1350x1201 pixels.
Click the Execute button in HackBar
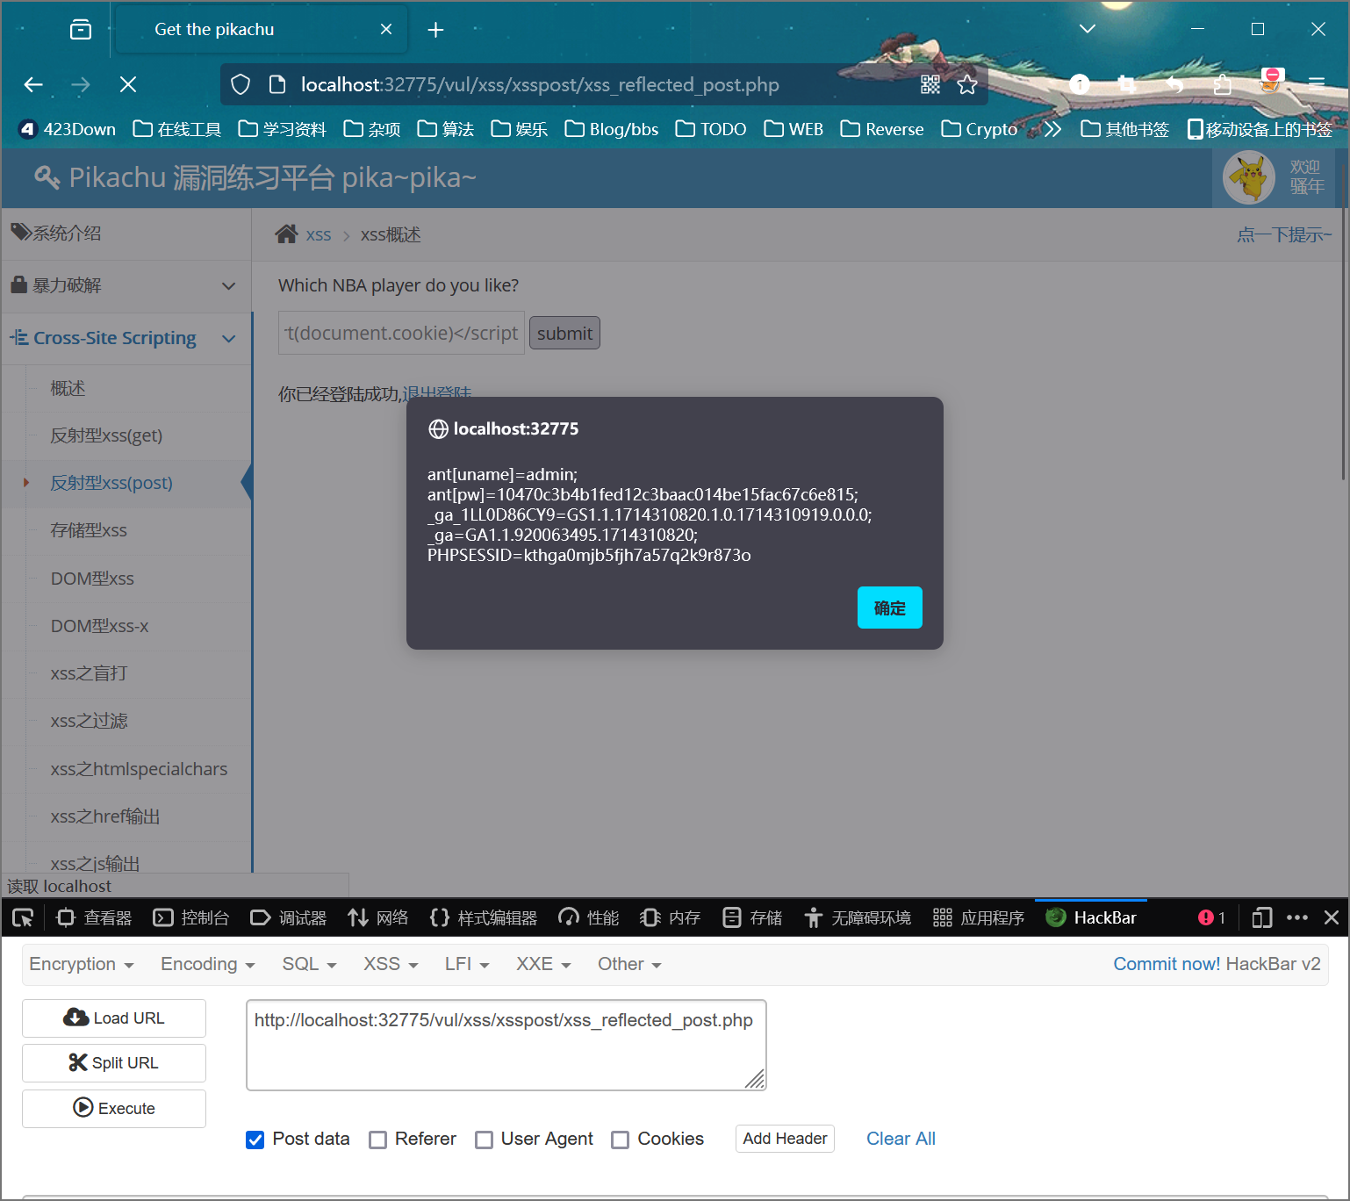point(114,1109)
